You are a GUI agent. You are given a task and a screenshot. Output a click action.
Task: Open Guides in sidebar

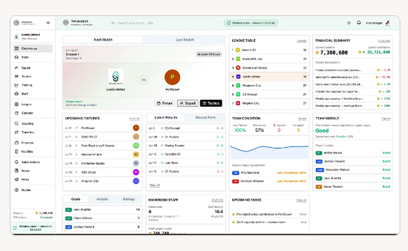tap(33, 190)
